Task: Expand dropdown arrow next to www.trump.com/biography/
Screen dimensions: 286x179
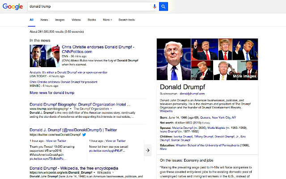Action: click(71, 109)
